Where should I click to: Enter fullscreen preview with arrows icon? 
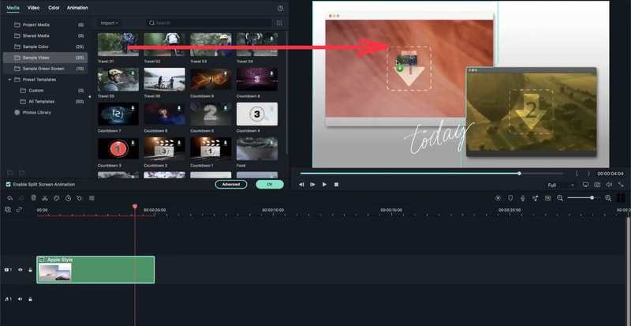(621, 185)
